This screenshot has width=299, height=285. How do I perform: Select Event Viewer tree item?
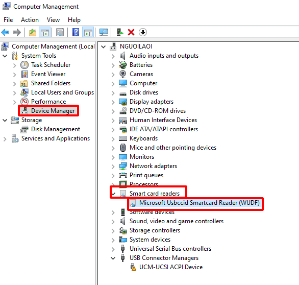[x=48, y=74]
